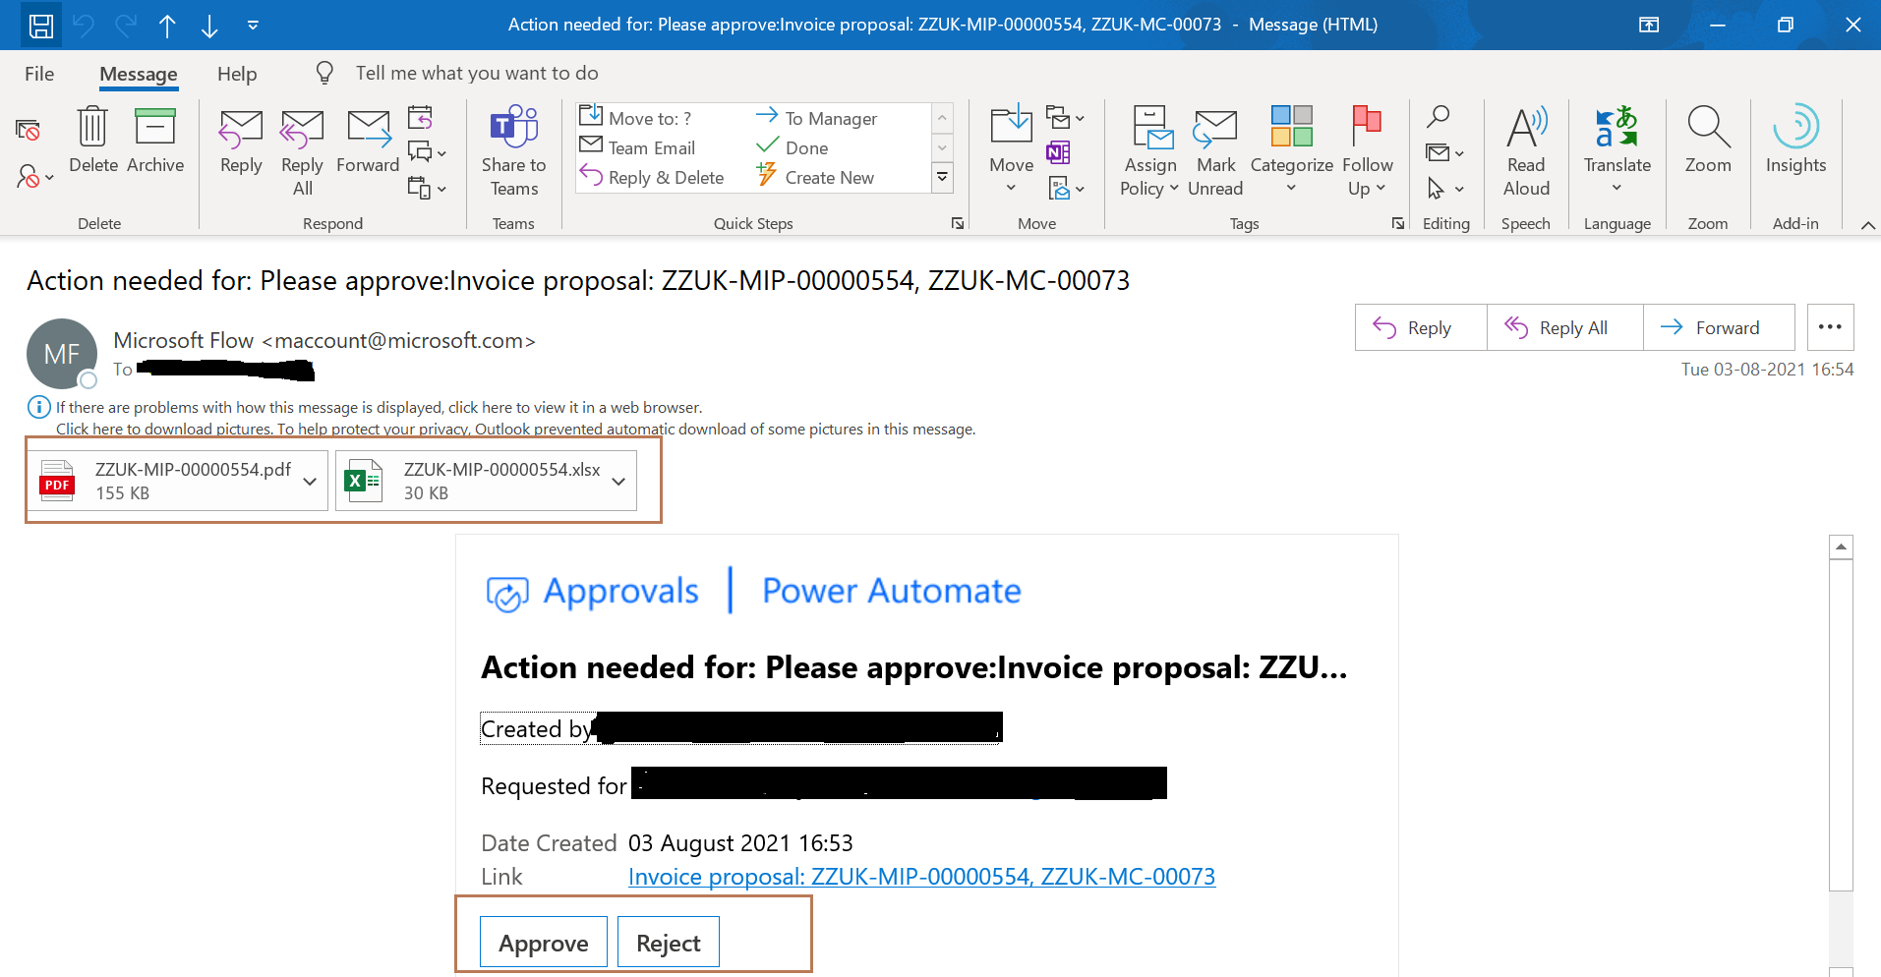The image size is (1881, 977).
Task: Expand the Quick Steps gallery
Action: point(942,178)
